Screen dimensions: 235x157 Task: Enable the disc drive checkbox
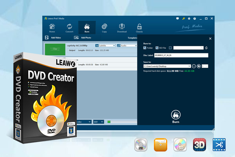pos(170,48)
